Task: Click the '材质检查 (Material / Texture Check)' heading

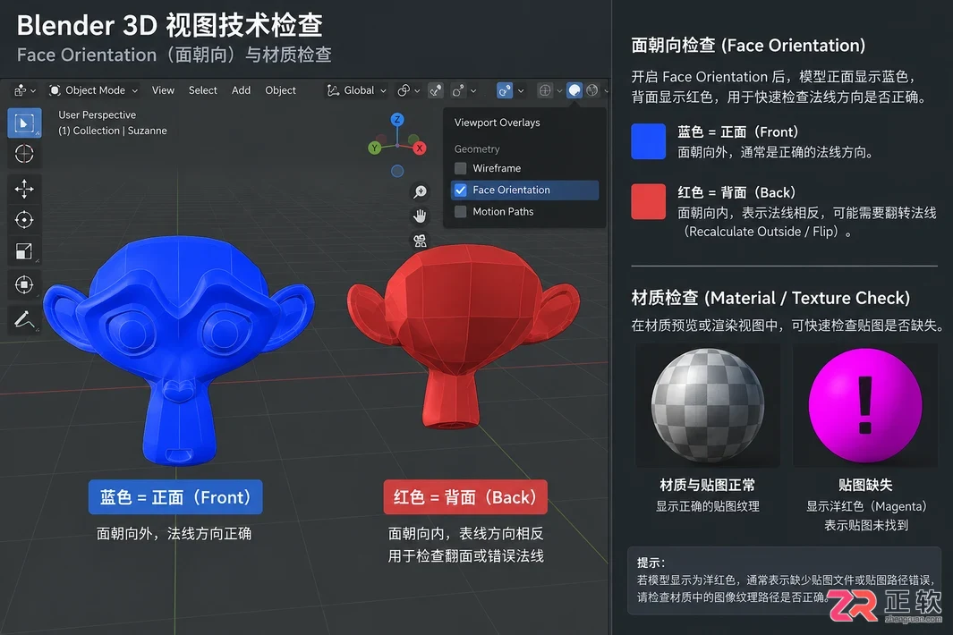Action: pos(770,299)
